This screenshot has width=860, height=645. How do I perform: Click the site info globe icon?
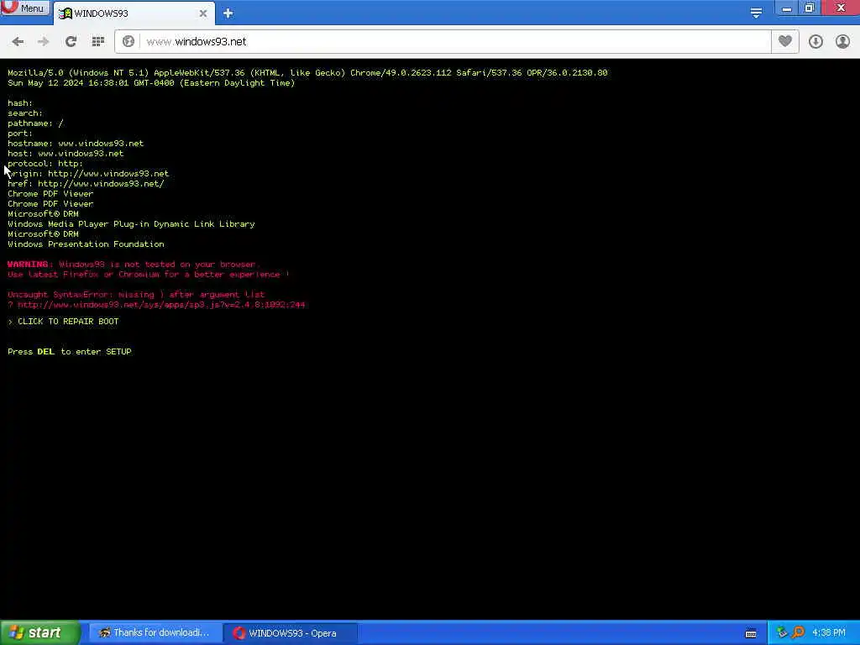(128, 42)
